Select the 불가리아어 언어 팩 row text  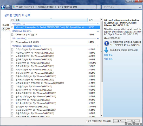(35, 80)
